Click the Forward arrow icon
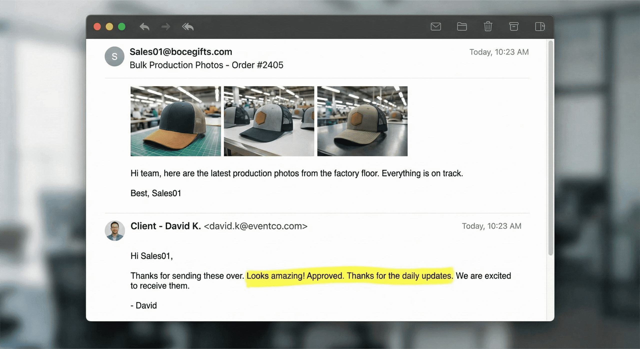This screenshot has height=349, width=640. point(166,26)
